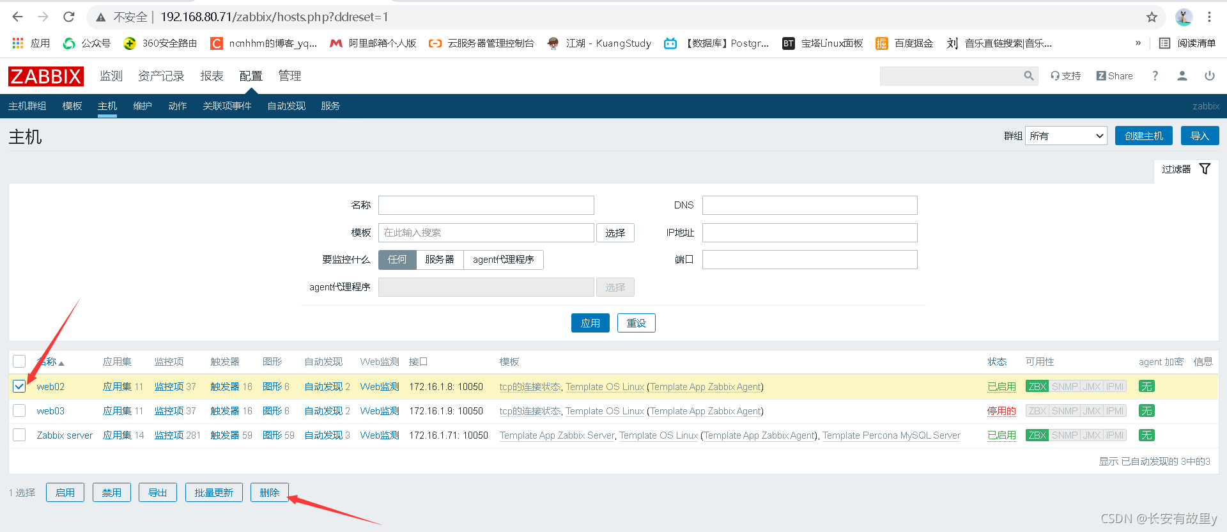Select 服务器 monitoring option
The image size is (1227, 532).
point(440,260)
